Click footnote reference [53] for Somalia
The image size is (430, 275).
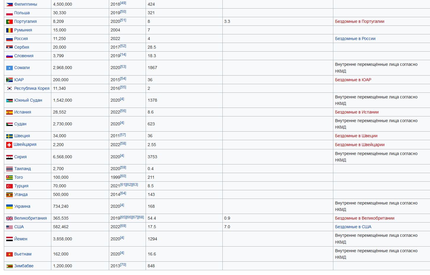click(x=123, y=67)
